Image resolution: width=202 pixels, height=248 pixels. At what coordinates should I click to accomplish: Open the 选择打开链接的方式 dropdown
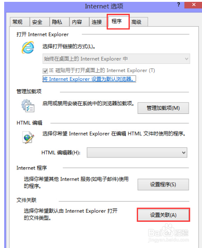[x=116, y=59]
